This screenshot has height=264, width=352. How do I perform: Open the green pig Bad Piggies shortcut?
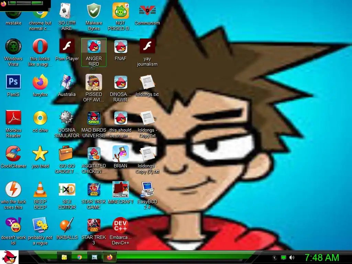[x=120, y=16]
